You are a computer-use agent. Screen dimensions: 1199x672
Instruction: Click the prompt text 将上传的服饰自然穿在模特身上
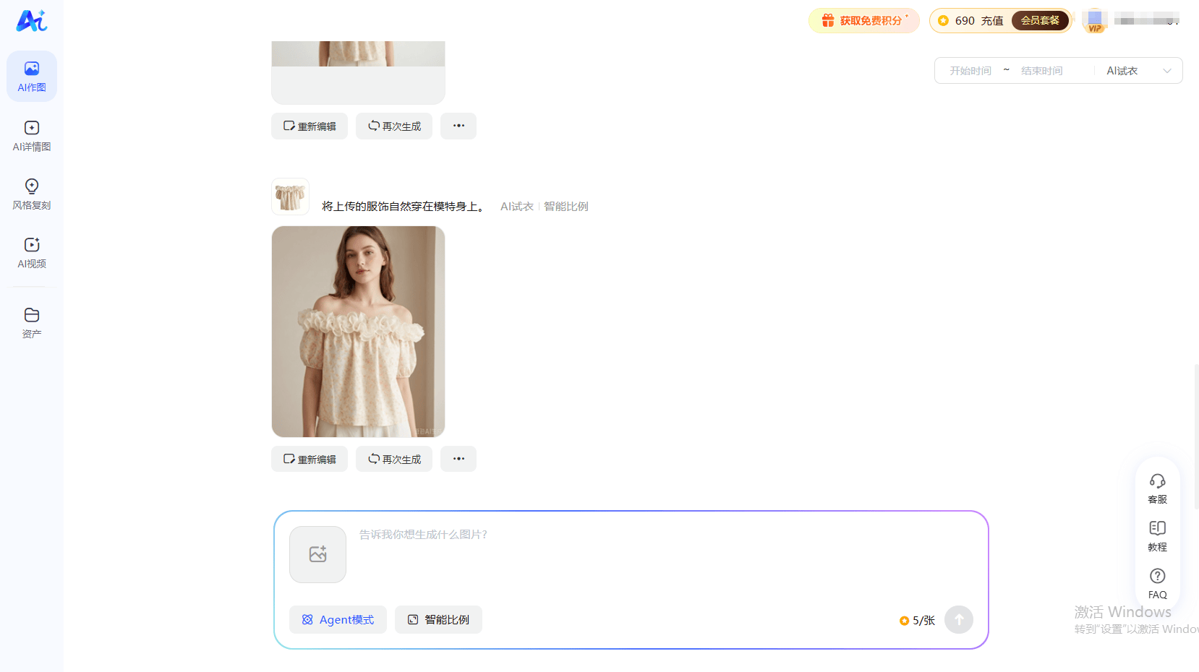click(x=404, y=207)
